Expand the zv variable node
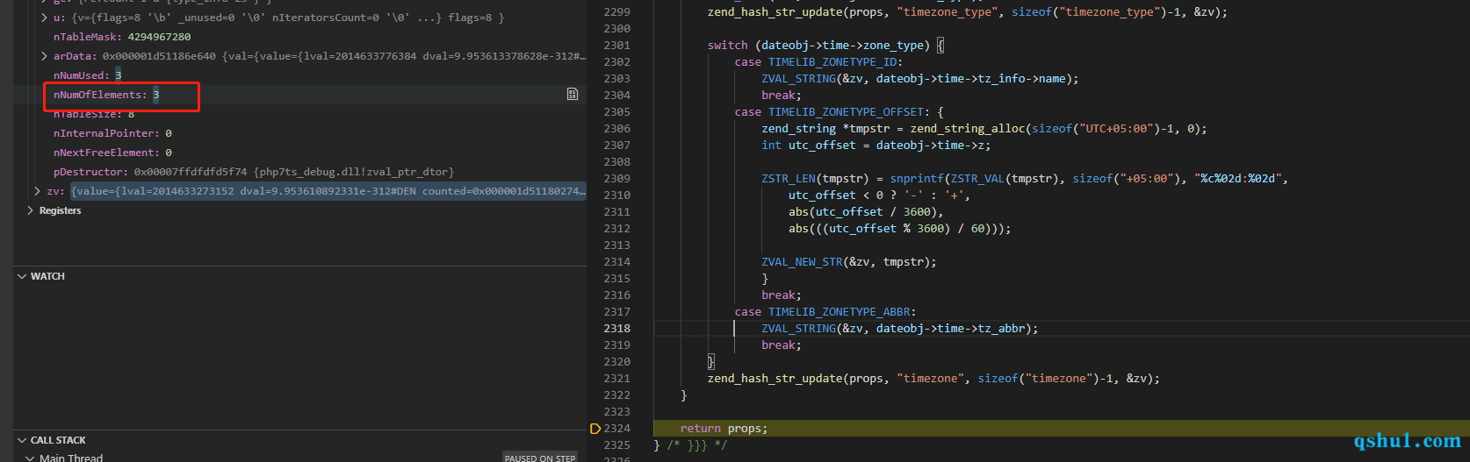Screen dimensions: 1470x462 (37, 191)
